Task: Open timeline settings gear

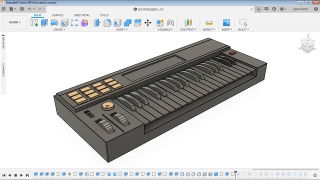Action: tap(315, 175)
